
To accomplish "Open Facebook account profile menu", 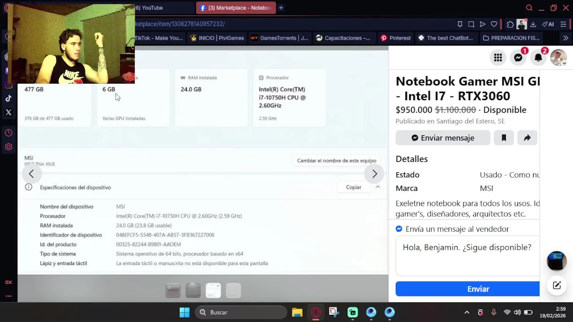I will point(558,57).
